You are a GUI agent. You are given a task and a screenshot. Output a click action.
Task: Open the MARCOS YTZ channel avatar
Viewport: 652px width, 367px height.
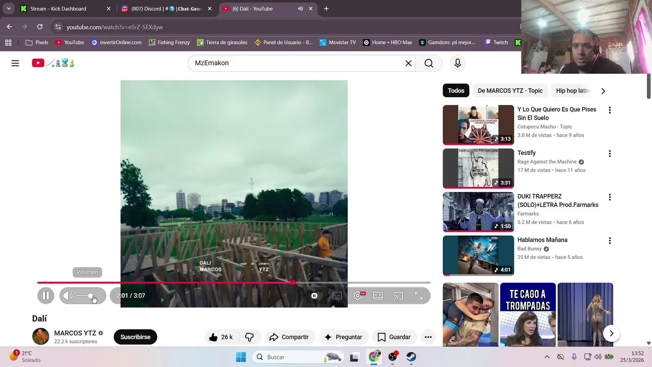[41, 336]
